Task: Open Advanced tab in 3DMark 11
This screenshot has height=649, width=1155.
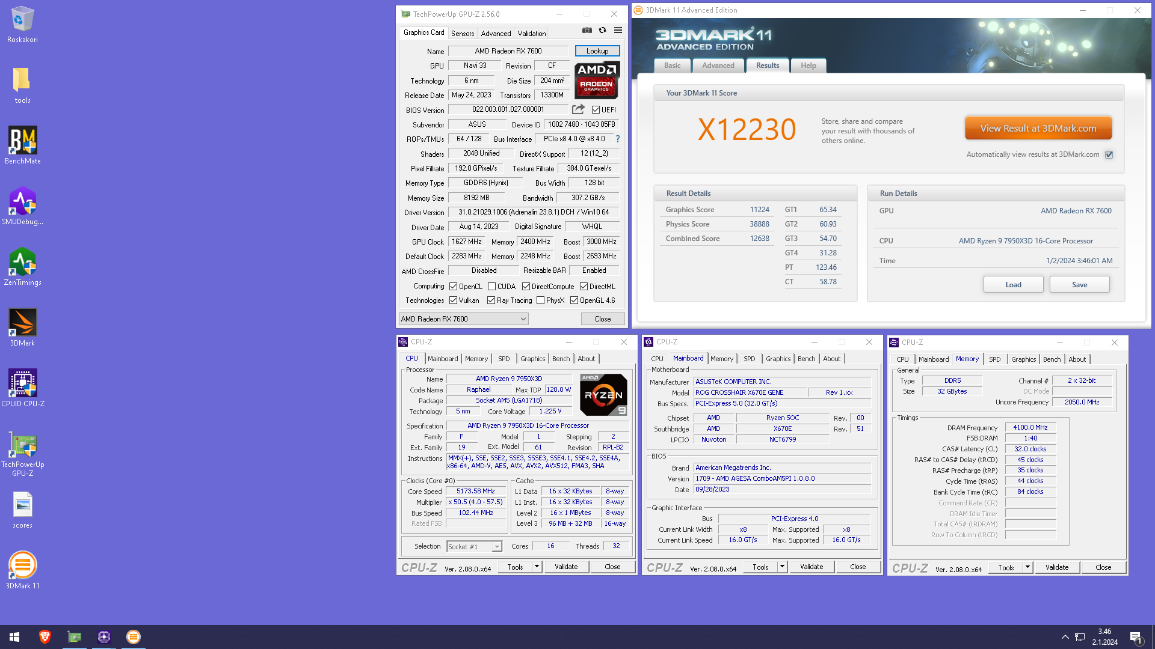Action: pos(718,66)
